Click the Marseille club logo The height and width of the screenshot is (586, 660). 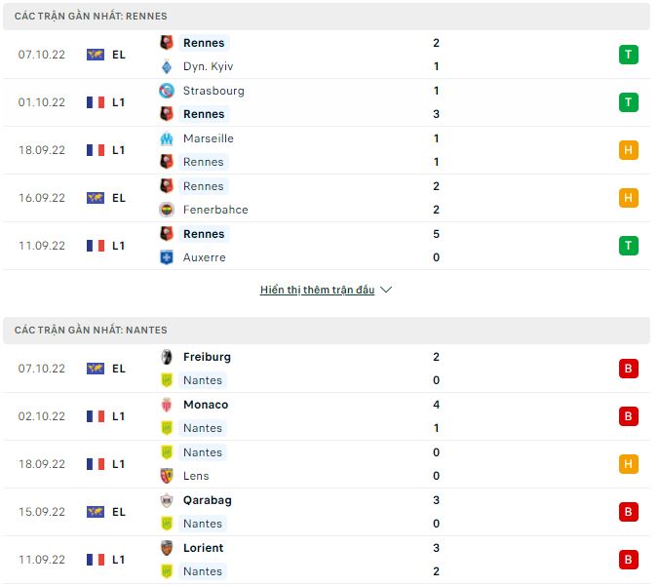tap(166, 138)
